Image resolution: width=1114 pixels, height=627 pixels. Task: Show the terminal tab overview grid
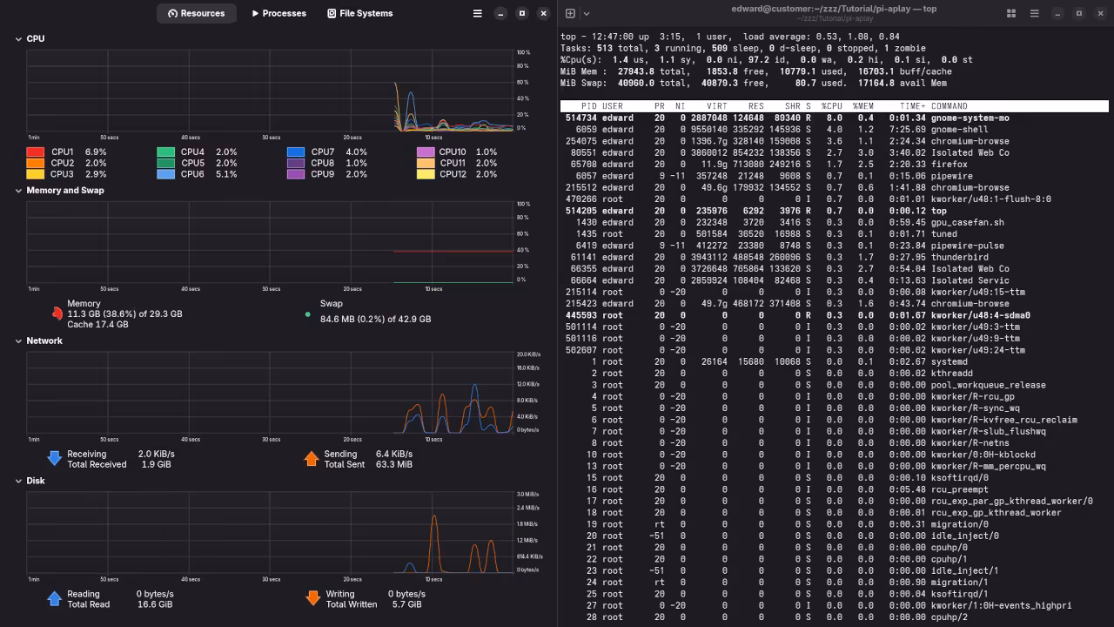tap(1011, 13)
